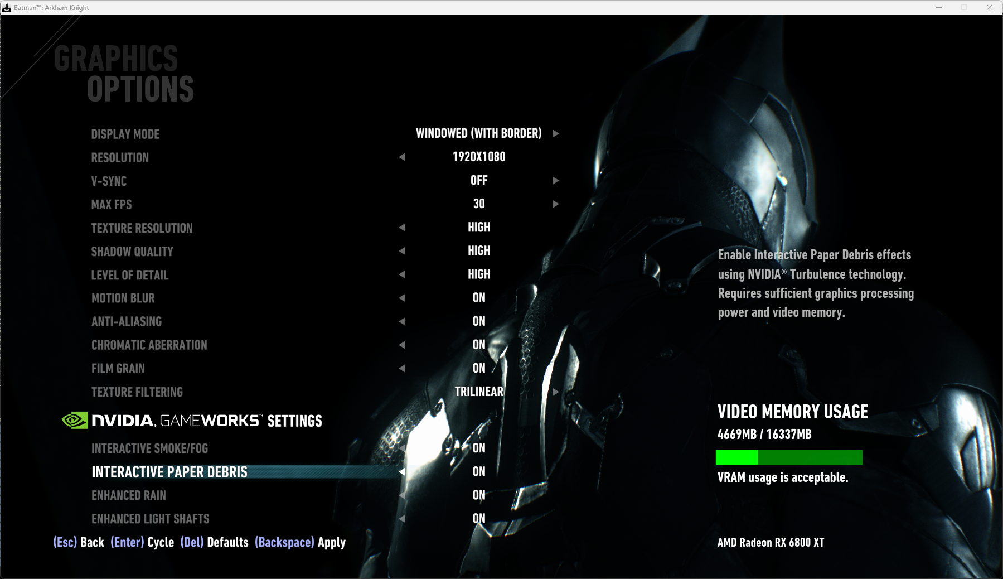Click the AMD Radeon RX 6800 XT label

771,542
